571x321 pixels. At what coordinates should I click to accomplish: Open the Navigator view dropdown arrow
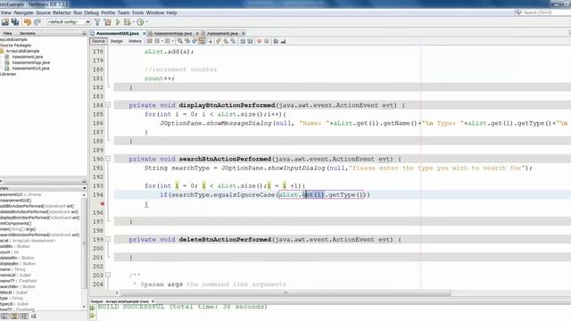point(84,188)
